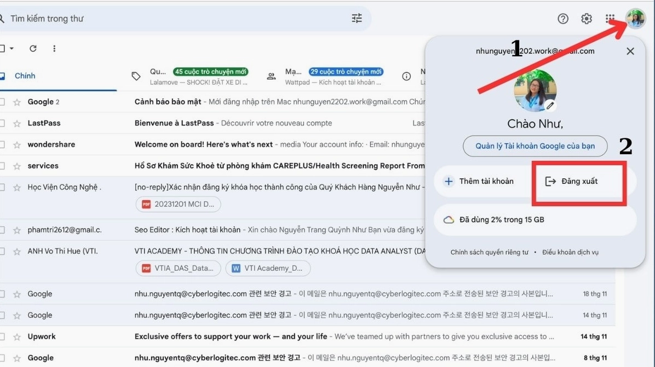Viewport: 655px width, 367px height.
Task: Refresh the inbox mail list
Action: pos(33,49)
